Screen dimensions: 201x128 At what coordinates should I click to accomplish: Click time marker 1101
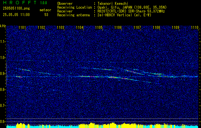coord(22,28)
